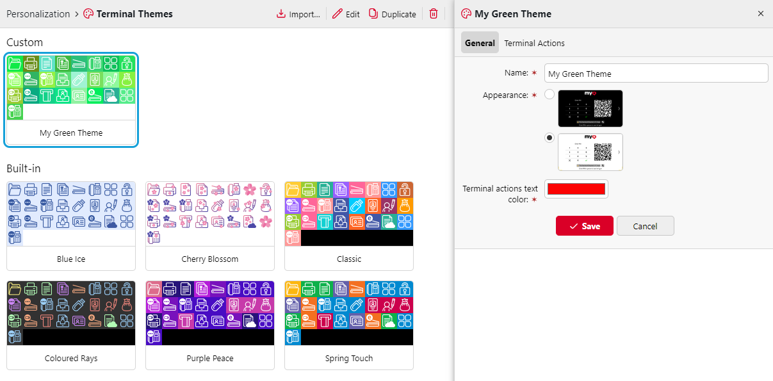Go to Personalization breadcrumb link
The height and width of the screenshot is (381, 773).
tap(38, 14)
